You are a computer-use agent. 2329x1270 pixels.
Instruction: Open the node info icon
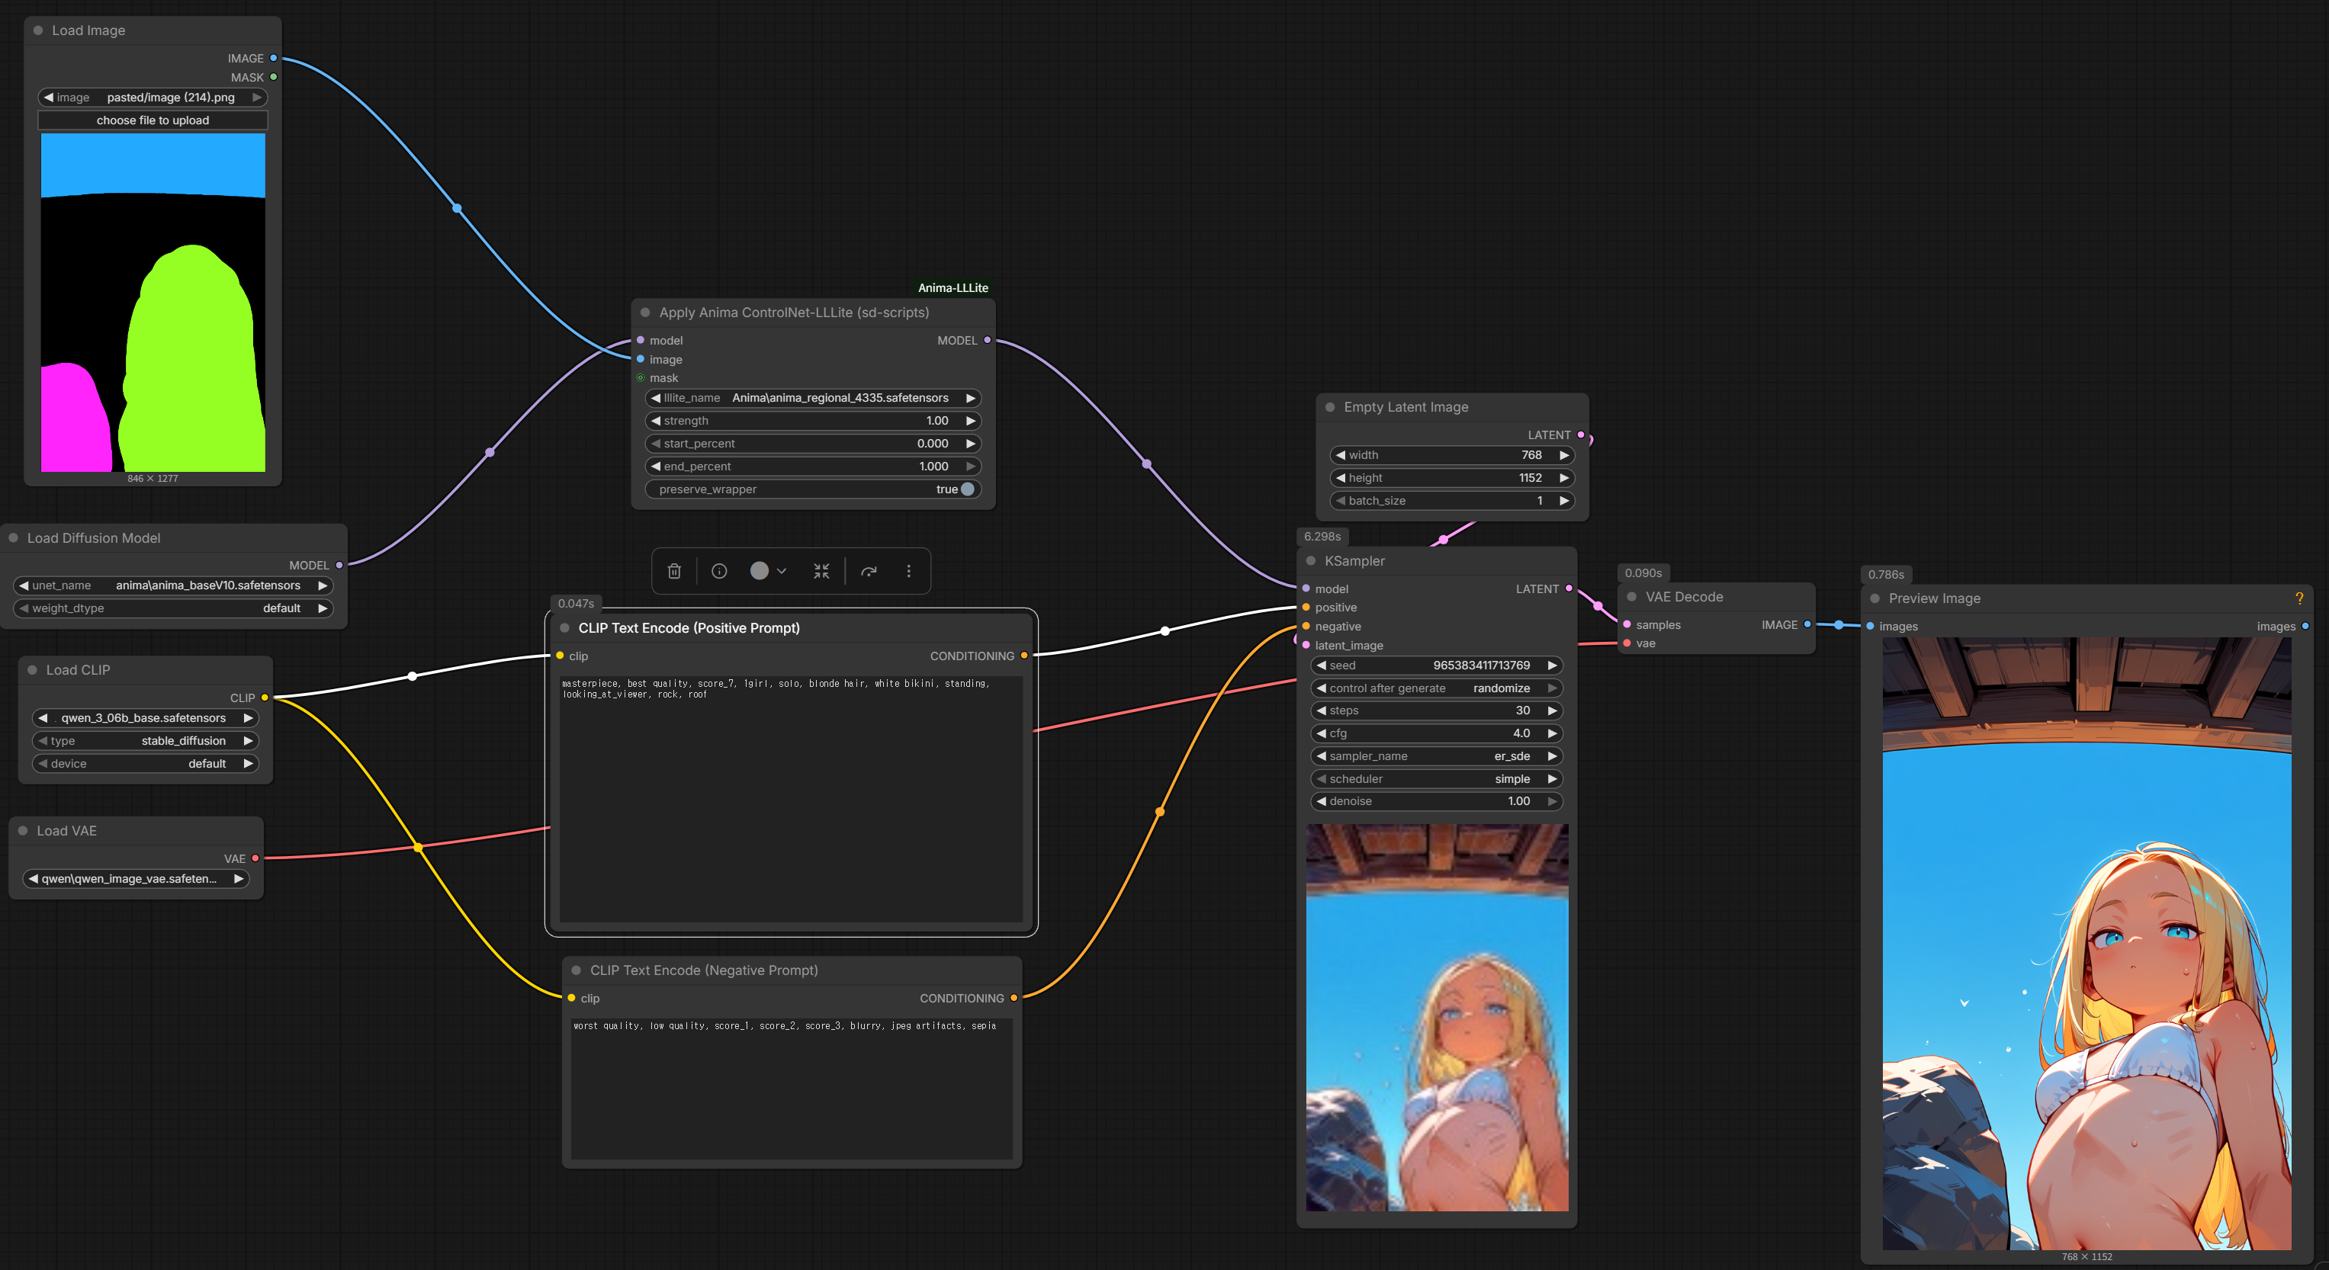(719, 571)
